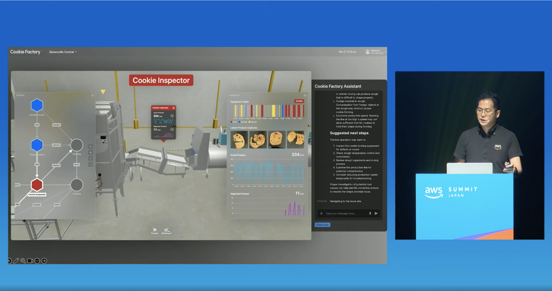Select the Cookie Former hexagon node
The width and height of the screenshot is (552, 291).
click(x=37, y=105)
